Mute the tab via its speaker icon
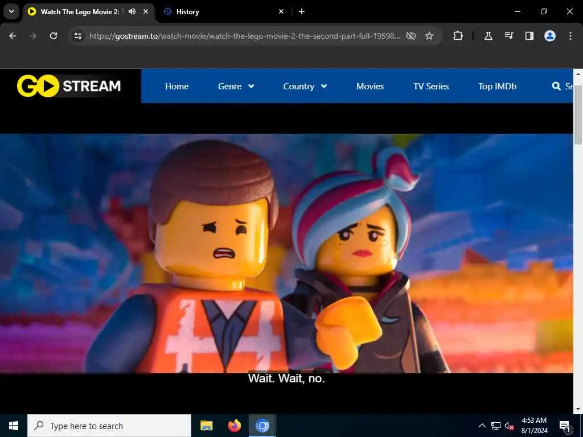Screen dimensions: 583x437 click(x=132, y=11)
